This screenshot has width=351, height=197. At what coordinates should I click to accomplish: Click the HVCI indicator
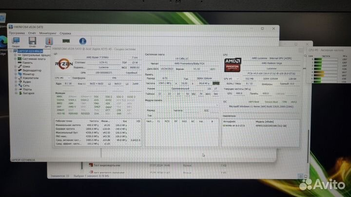[x=294, y=102]
